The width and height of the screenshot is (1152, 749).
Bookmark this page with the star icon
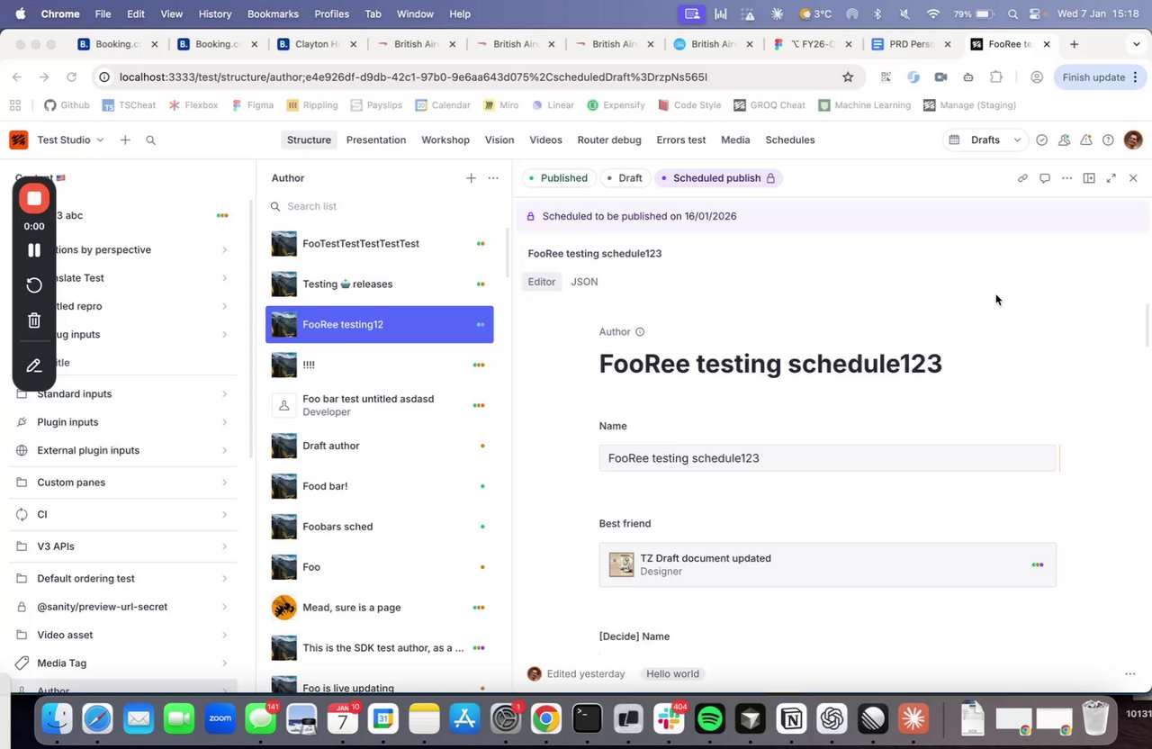(847, 77)
